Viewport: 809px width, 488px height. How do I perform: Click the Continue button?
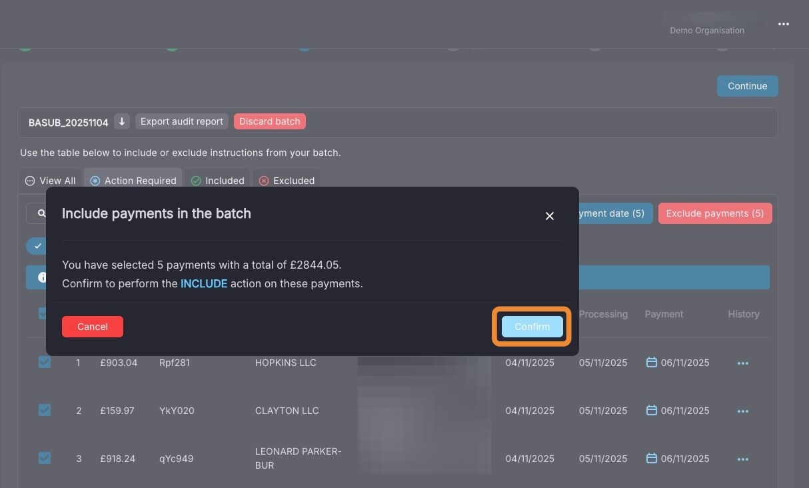(x=747, y=86)
